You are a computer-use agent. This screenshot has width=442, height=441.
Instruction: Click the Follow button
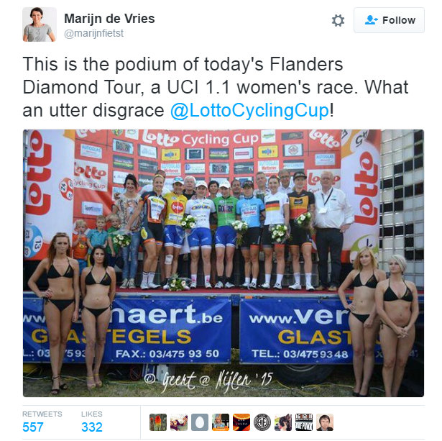(389, 20)
